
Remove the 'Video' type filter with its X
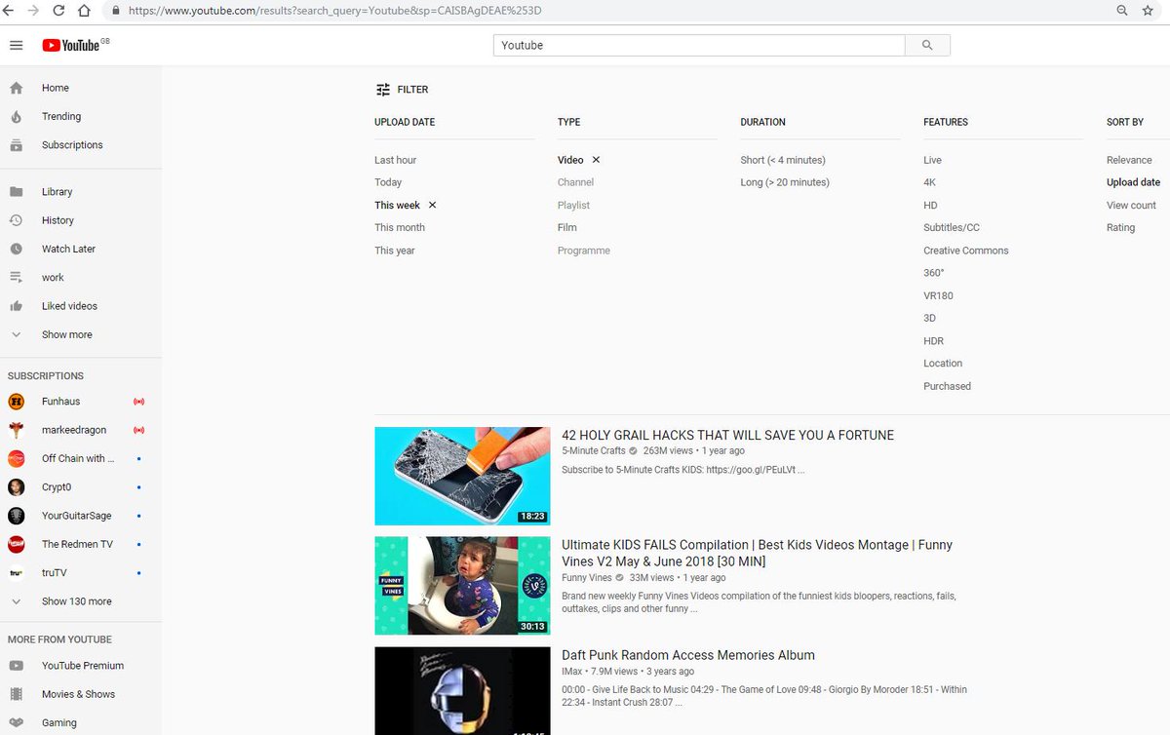pos(597,160)
